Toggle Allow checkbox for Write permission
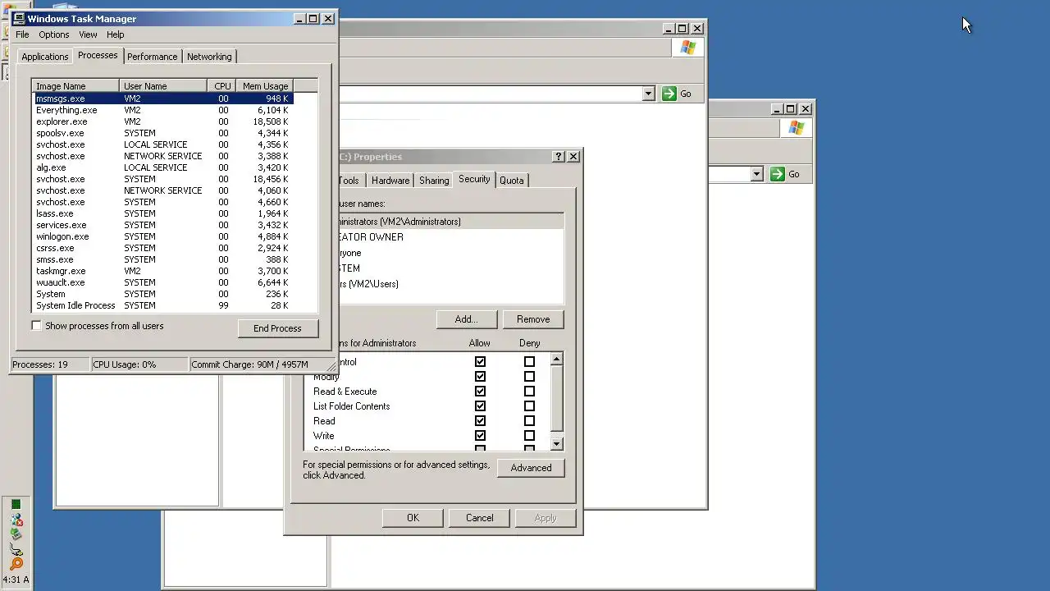The height and width of the screenshot is (591, 1050). tap(480, 436)
